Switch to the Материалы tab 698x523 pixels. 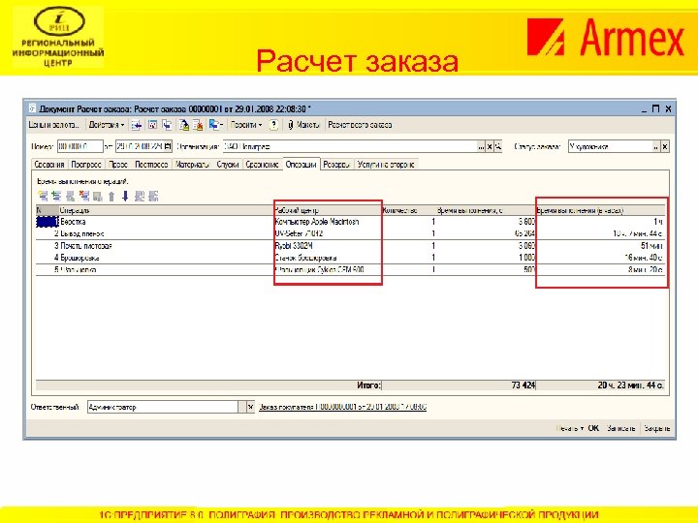pyautogui.click(x=192, y=165)
